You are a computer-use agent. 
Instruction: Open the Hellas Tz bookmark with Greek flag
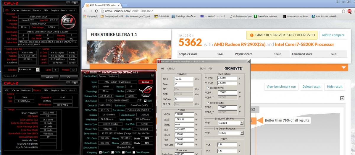click(x=214, y=16)
